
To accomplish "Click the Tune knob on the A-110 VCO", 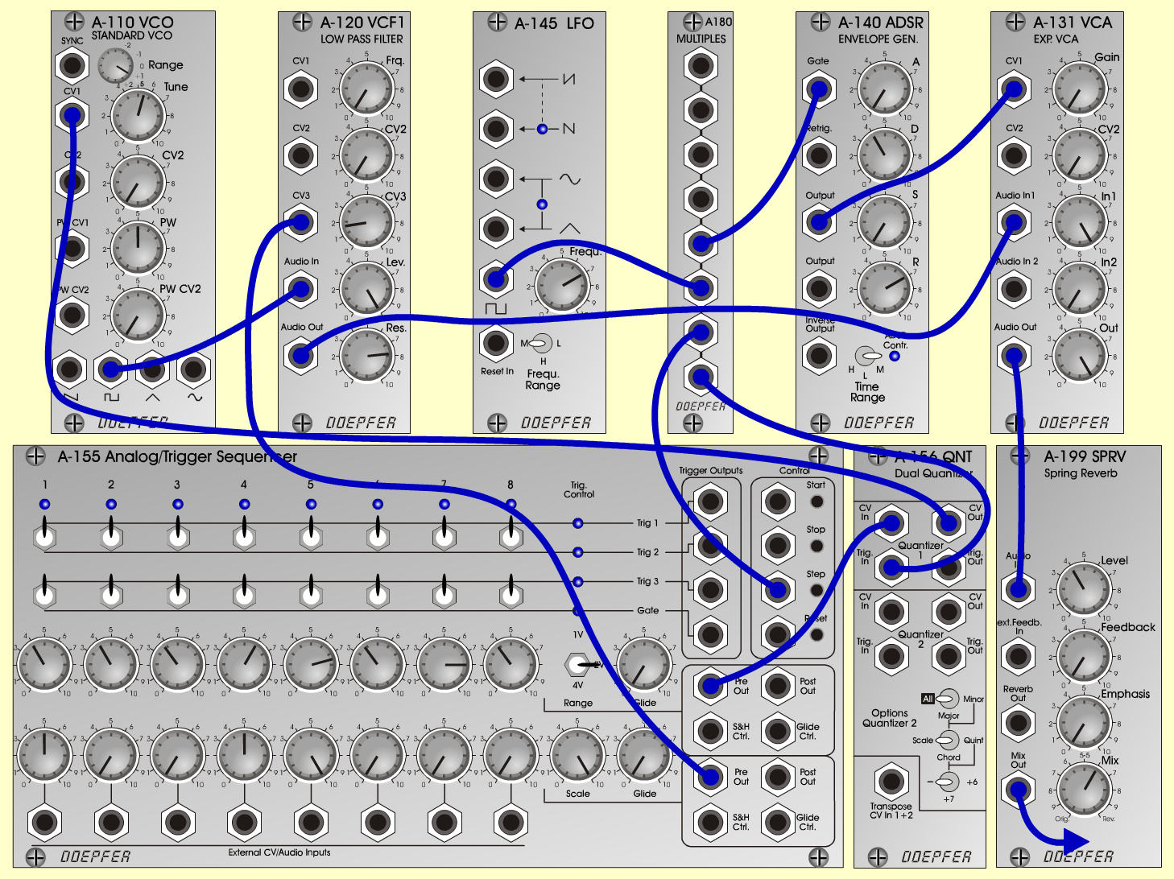I will [x=138, y=115].
